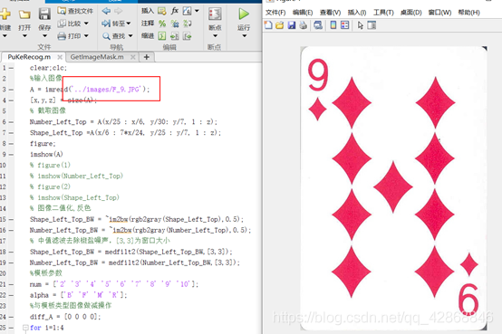The height and width of the screenshot is (334, 502).
Task: Open the dropdown arrow under 新建 (New)
Action: click(5, 36)
